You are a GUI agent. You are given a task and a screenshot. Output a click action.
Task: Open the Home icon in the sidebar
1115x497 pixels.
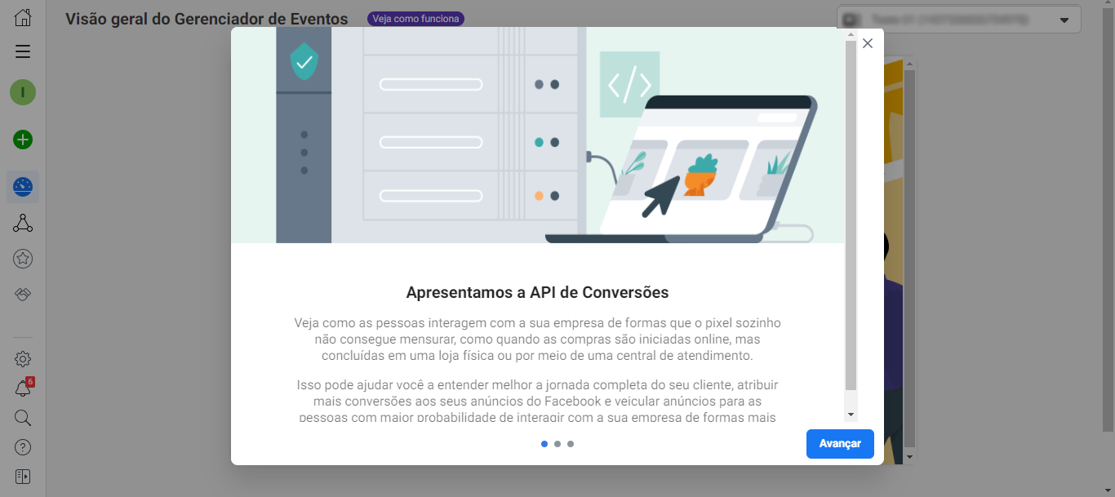(23, 17)
